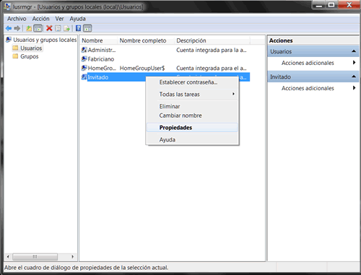This screenshot has width=361, height=275.
Task: Click the Forward arrow toolbar icon
Action: coord(17,28)
